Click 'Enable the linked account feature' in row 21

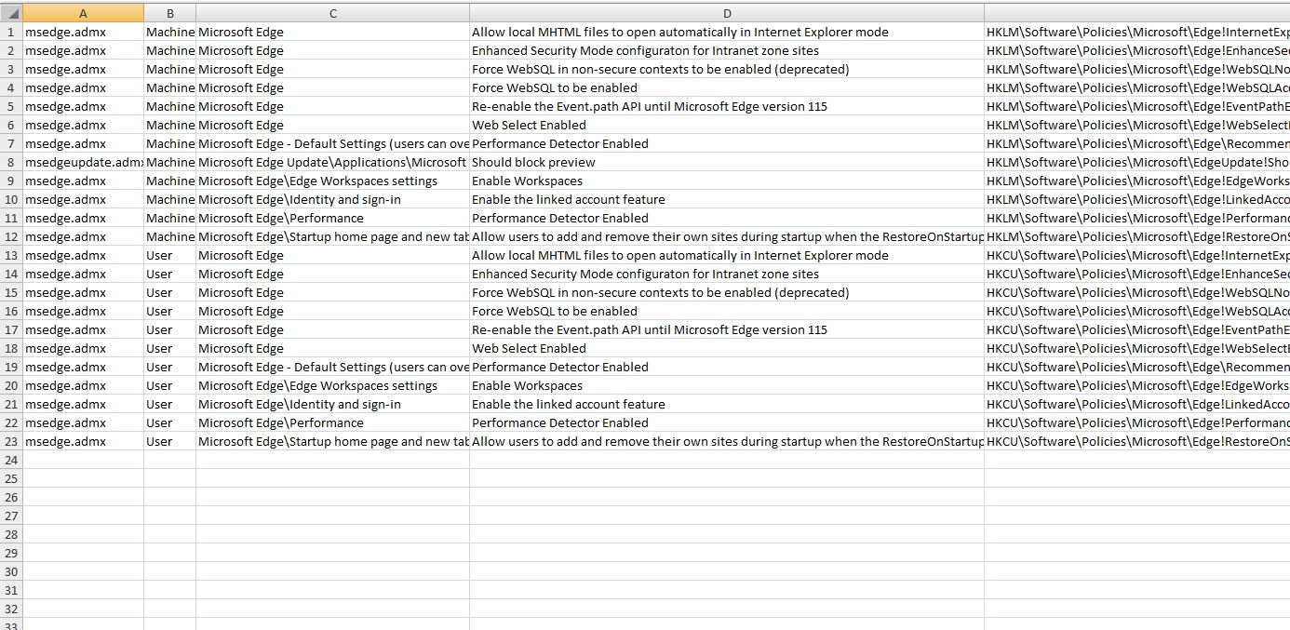pyautogui.click(x=727, y=404)
